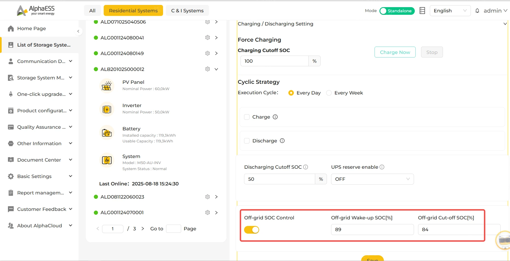This screenshot has height=261, width=510.
Task: Collapse Charging / Discharging Setting section
Action: (505, 24)
